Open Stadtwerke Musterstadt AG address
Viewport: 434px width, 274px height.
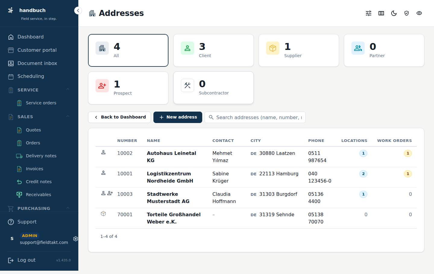click(x=168, y=198)
